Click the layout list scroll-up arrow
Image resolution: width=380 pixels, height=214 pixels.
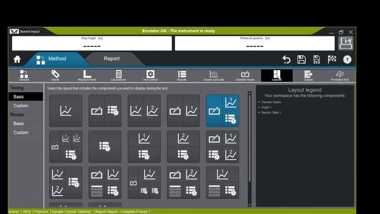249,93
